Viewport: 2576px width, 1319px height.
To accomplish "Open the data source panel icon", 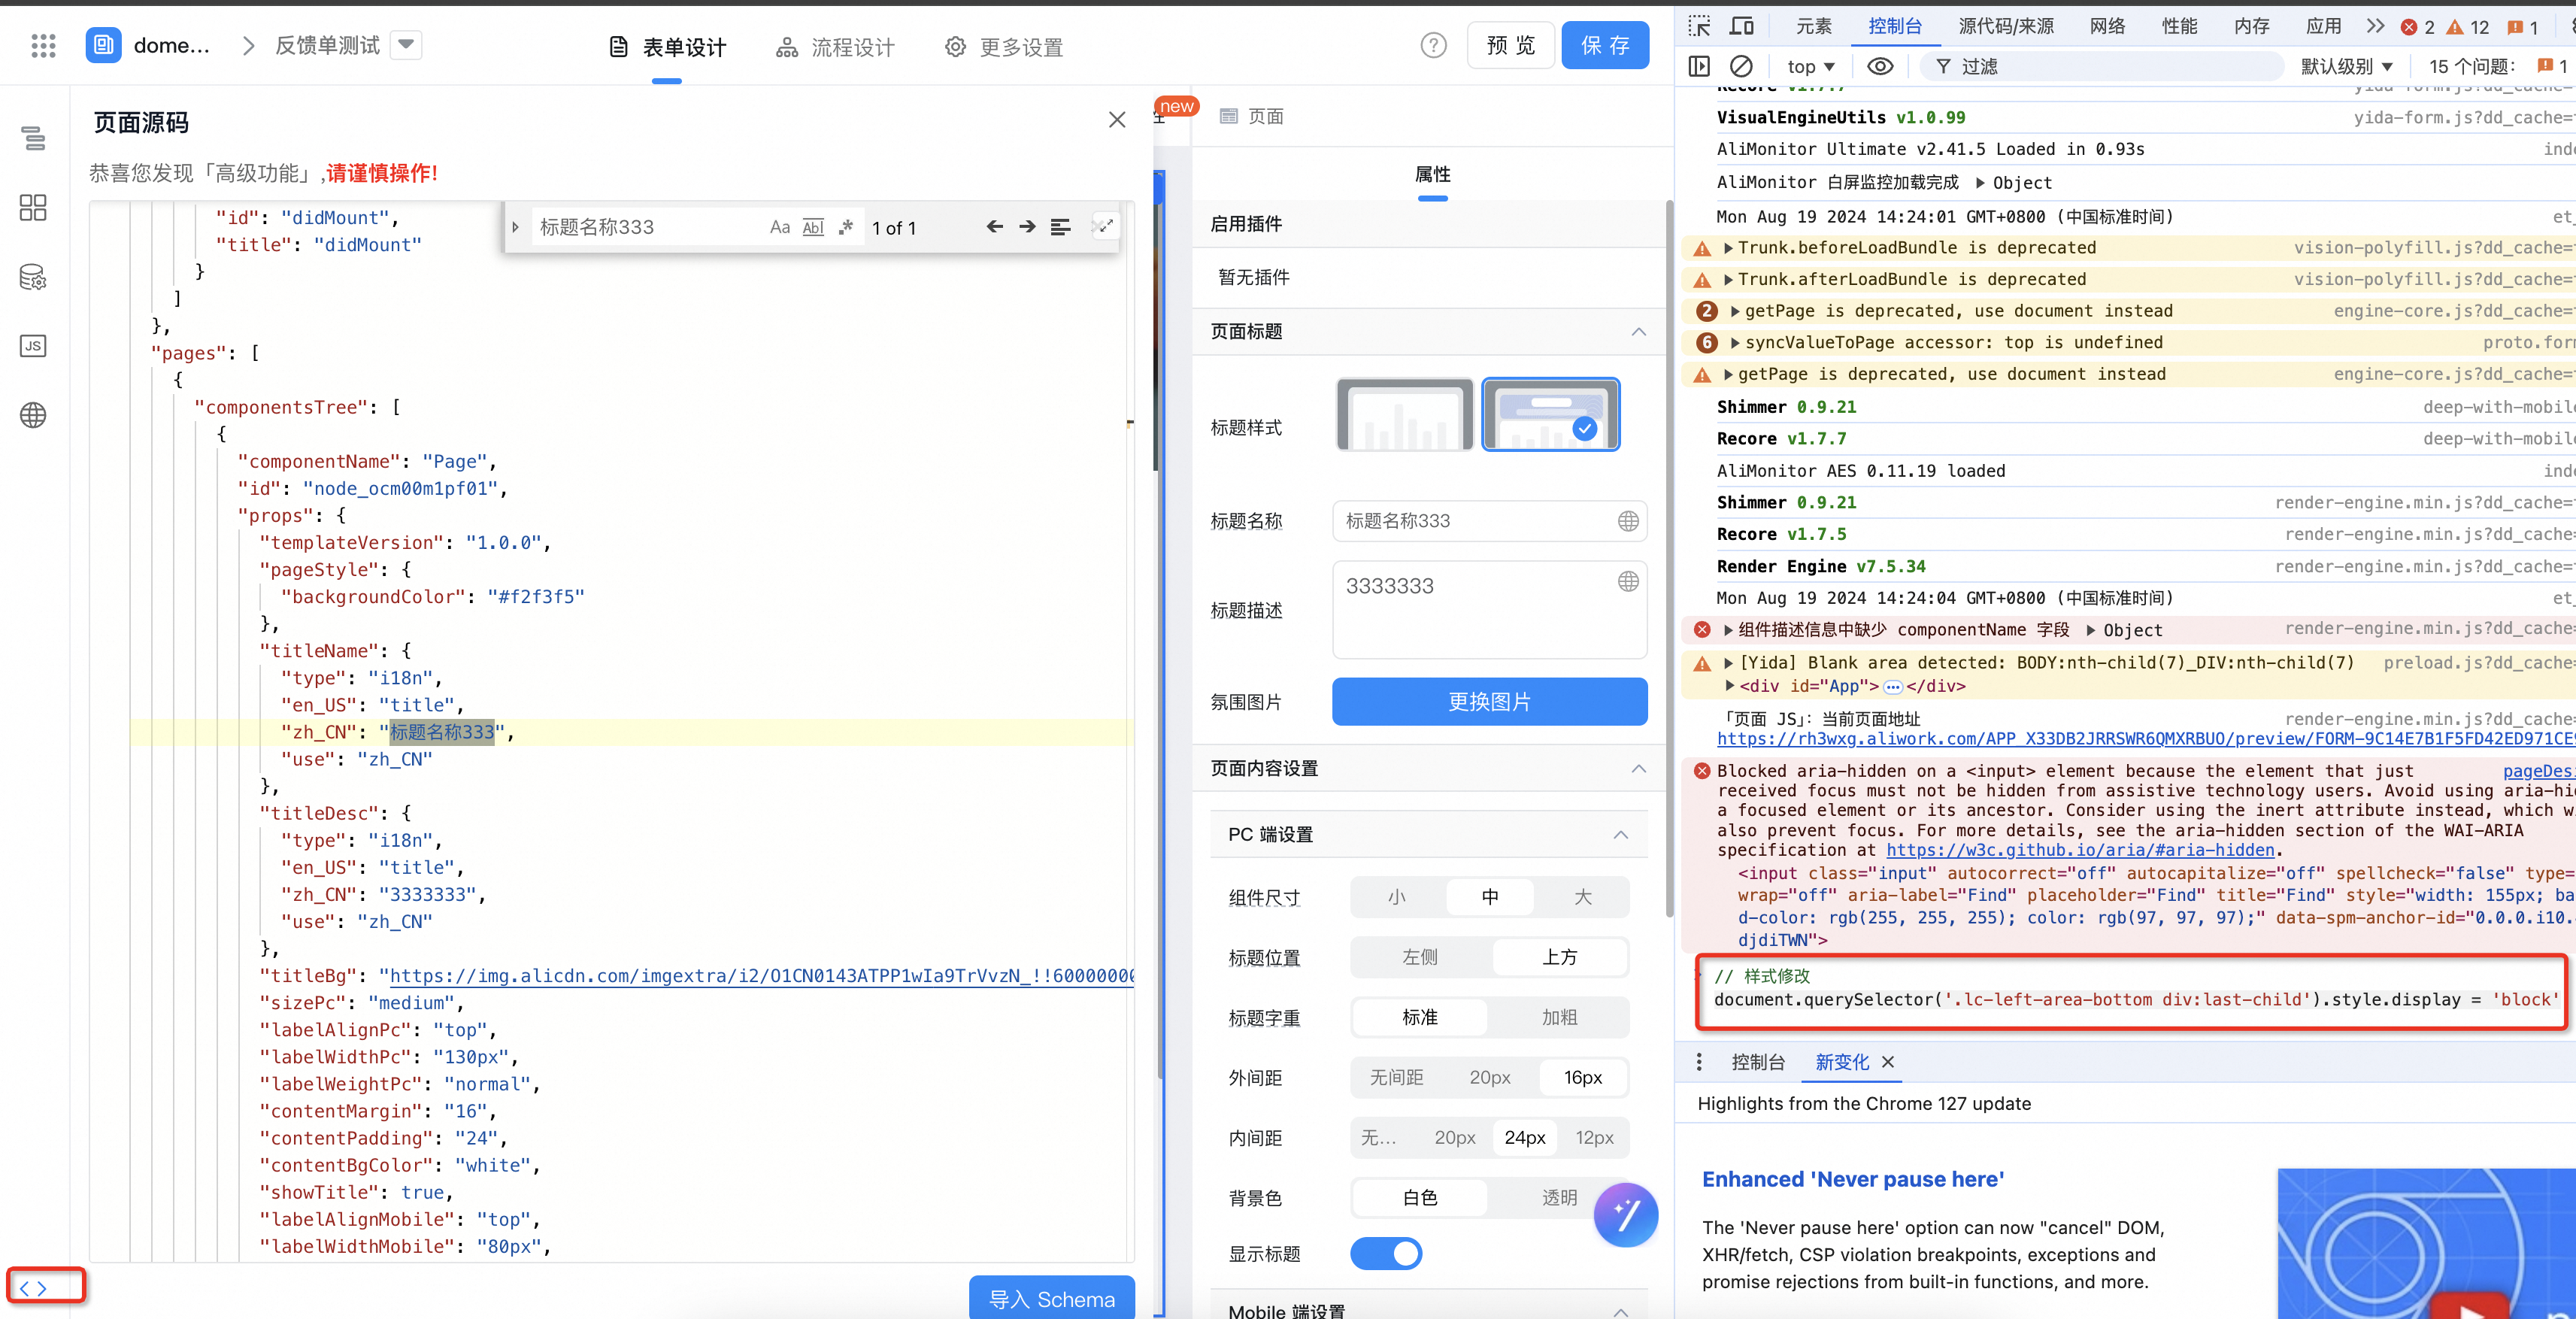I will 33,277.
